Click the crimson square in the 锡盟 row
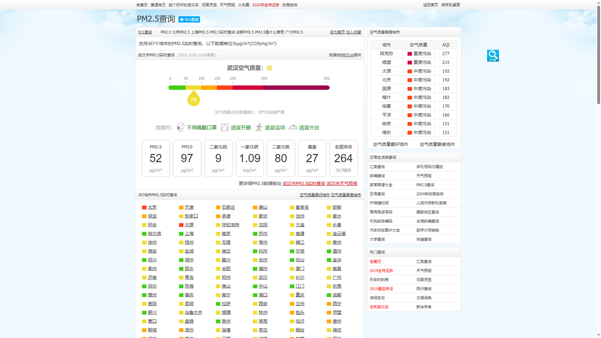This screenshot has height=338, width=601. 409,63
